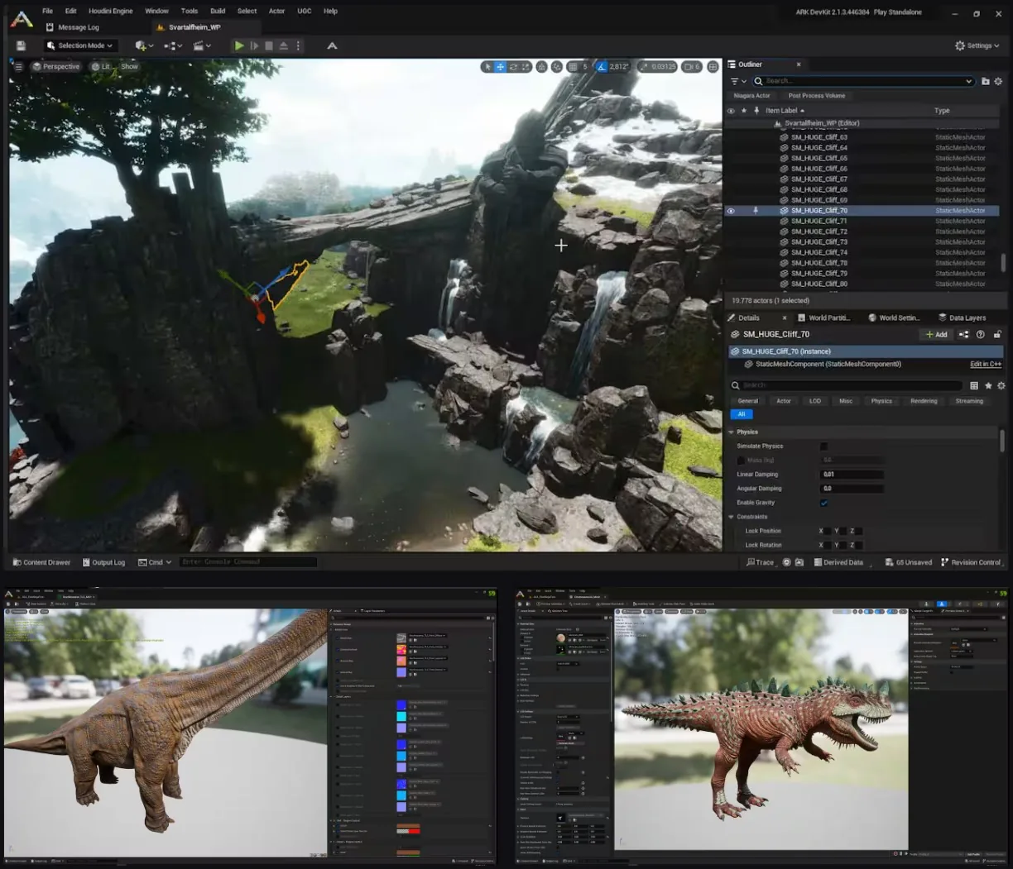
Task: Click the Details property matrix grid icon
Action: pos(974,385)
